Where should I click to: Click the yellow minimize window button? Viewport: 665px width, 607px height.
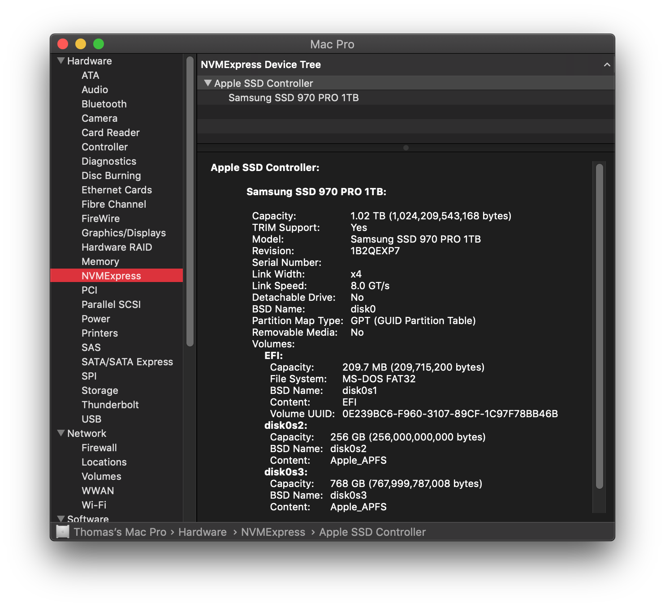point(81,44)
